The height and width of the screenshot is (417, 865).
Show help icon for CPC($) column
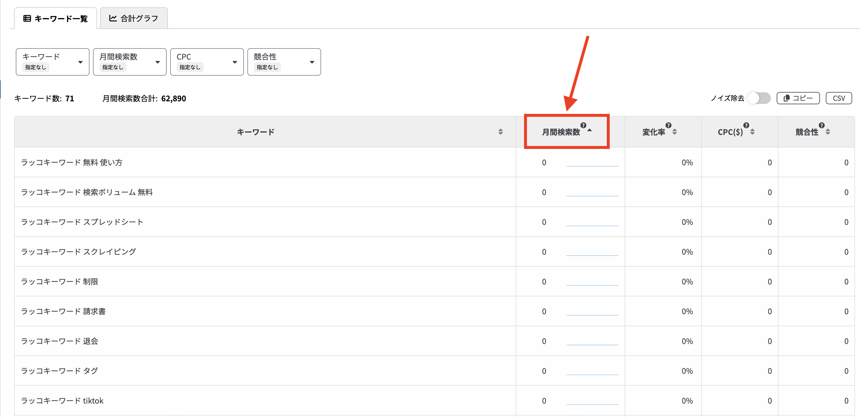(746, 125)
